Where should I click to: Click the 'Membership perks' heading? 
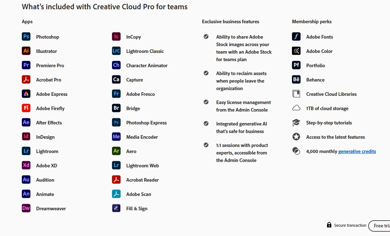pos(312,22)
